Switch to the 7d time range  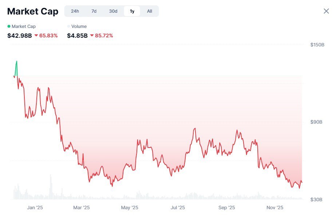94,11
